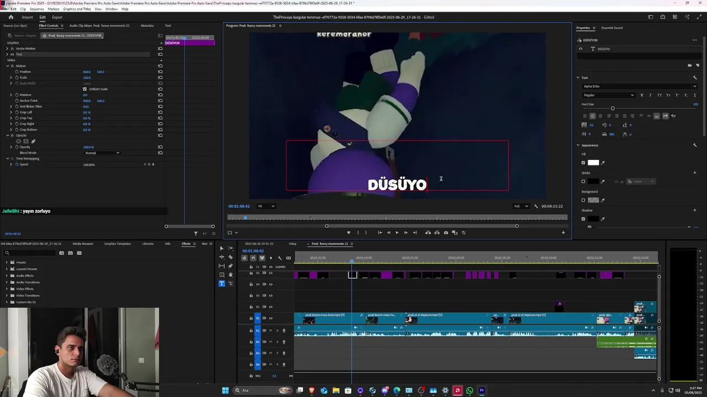This screenshot has height=397, width=707.
Task: Switch to the Essential Sound tab
Action: pos(612,28)
